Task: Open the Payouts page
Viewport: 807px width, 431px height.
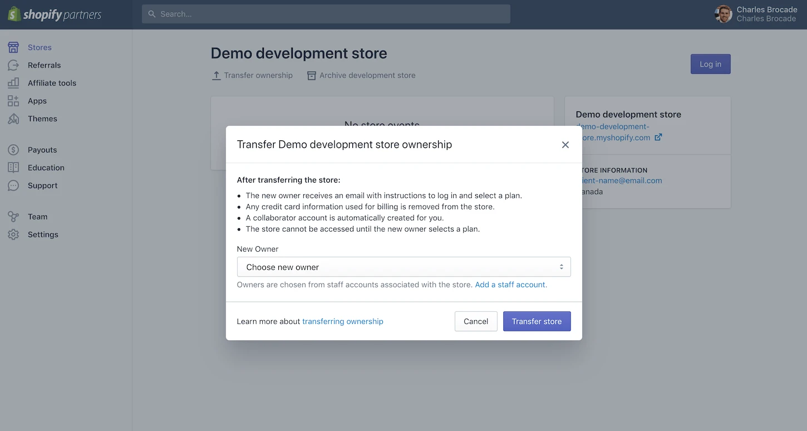Action: point(42,150)
